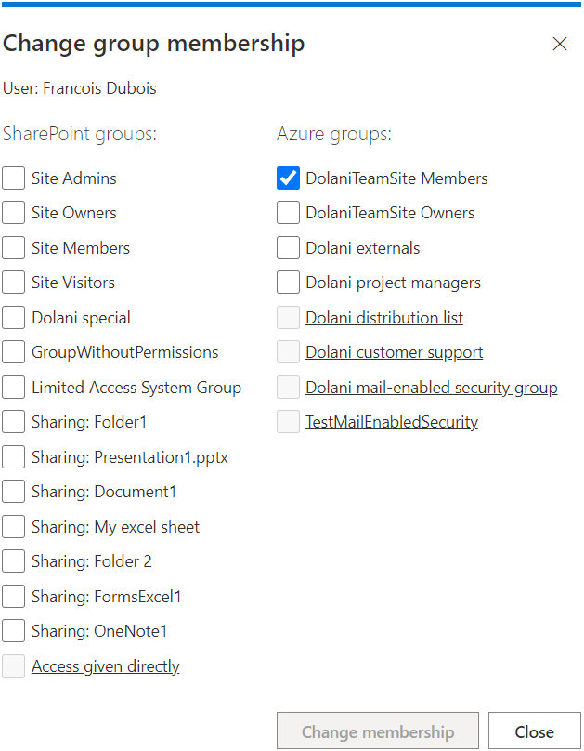
Task: Click the Site Members label
Action: point(81,247)
